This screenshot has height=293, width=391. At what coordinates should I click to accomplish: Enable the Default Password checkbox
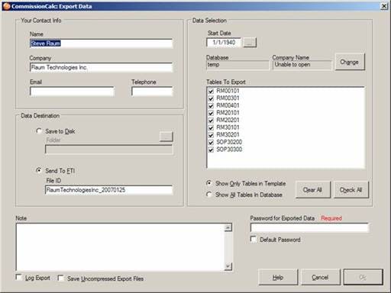(254, 240)
